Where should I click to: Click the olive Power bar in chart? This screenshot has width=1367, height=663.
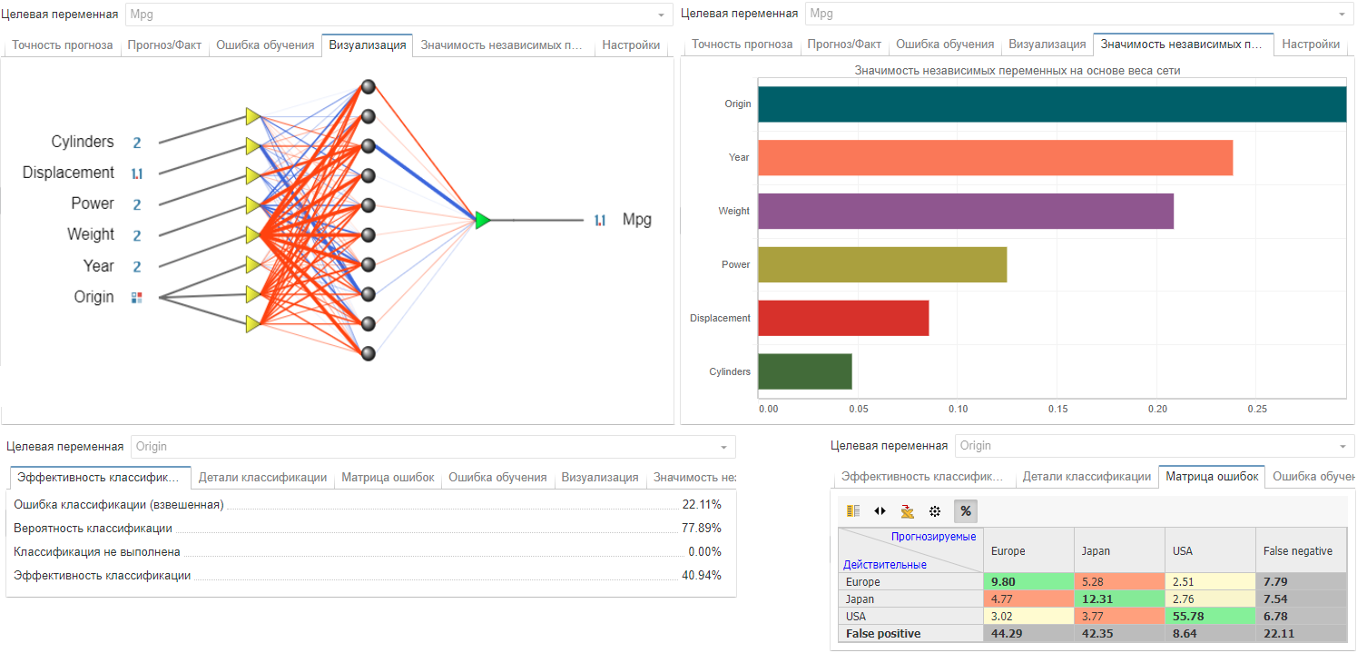(x=882, y=264)
